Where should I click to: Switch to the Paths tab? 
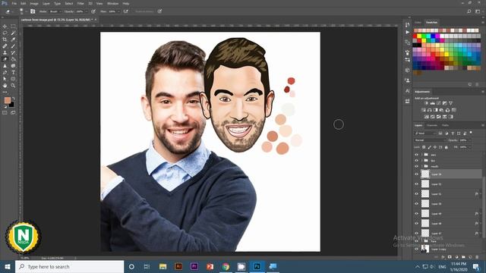click(x=446, y=125)
